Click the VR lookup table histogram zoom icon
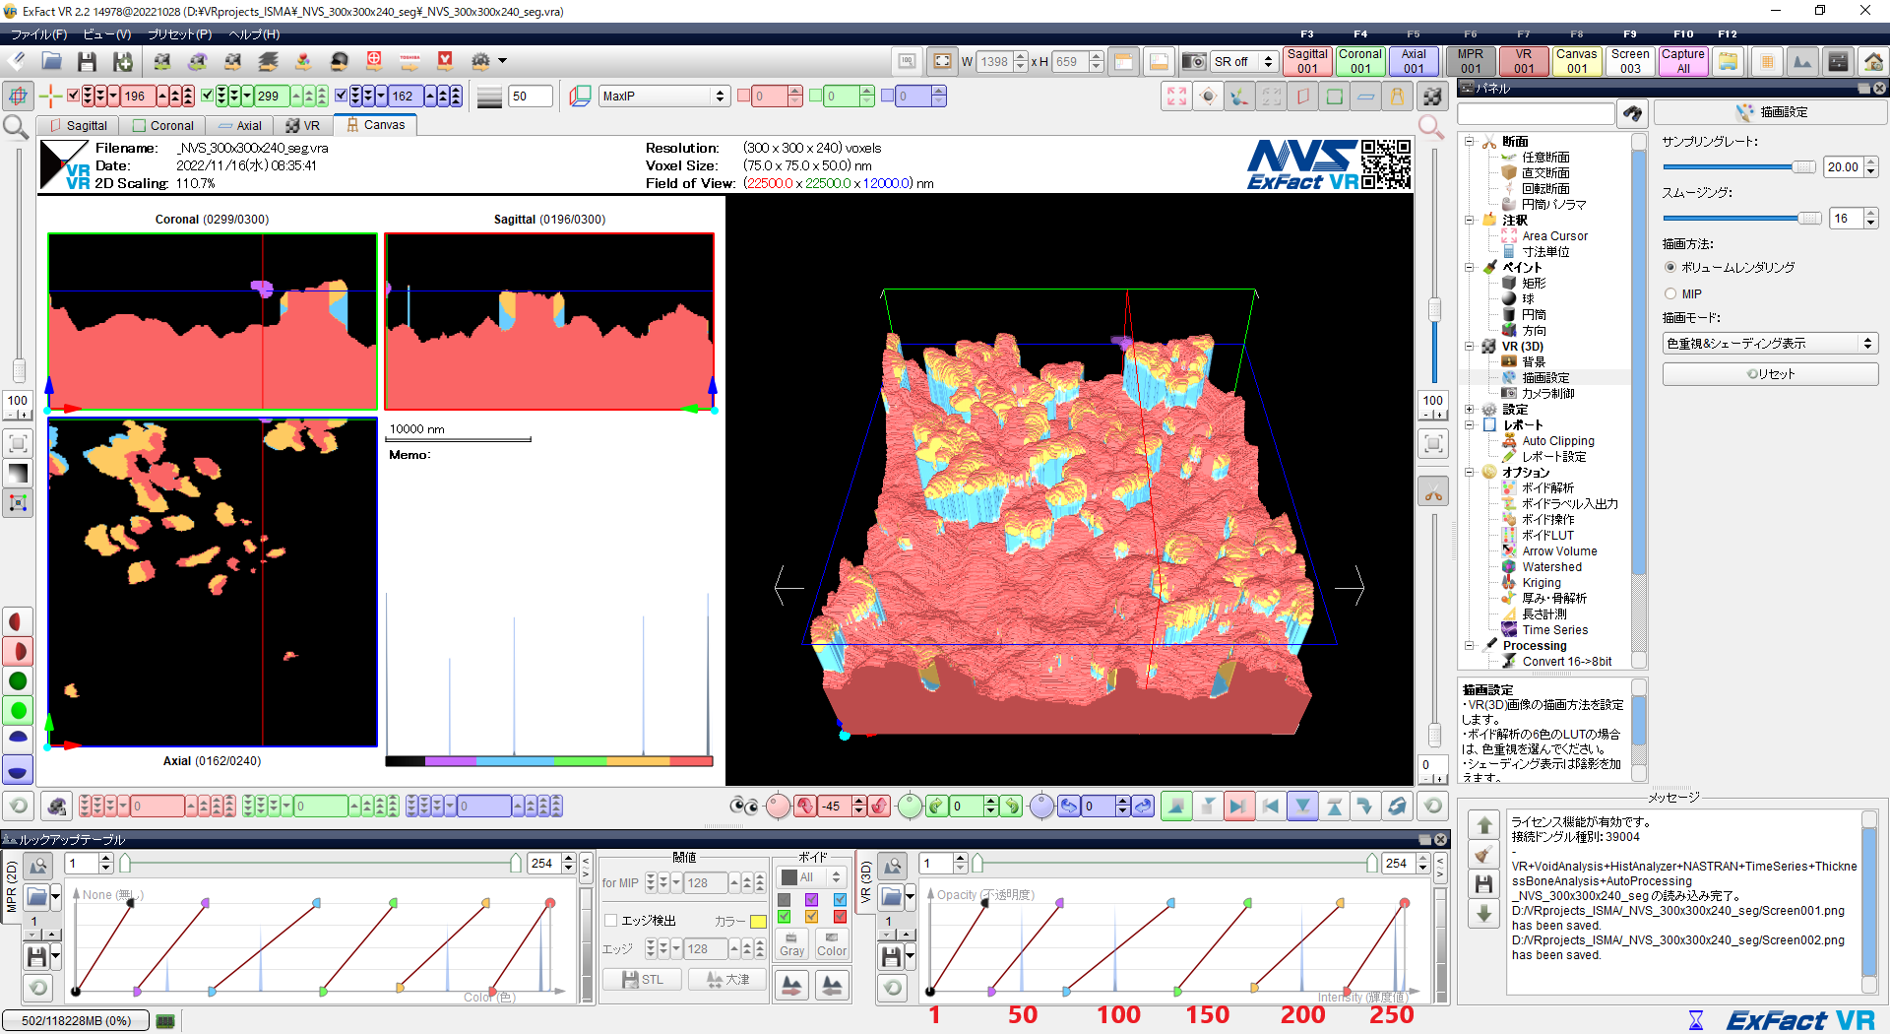Screen dimensions: 1890x1034 [x=893, y=866]
